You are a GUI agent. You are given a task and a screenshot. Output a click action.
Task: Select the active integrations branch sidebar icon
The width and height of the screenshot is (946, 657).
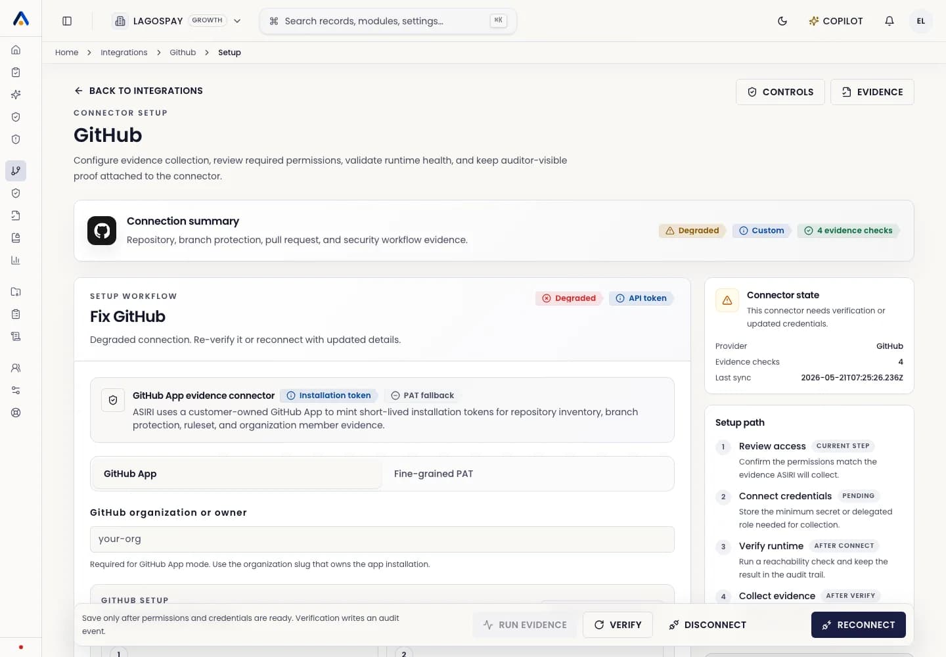[16, 171]
